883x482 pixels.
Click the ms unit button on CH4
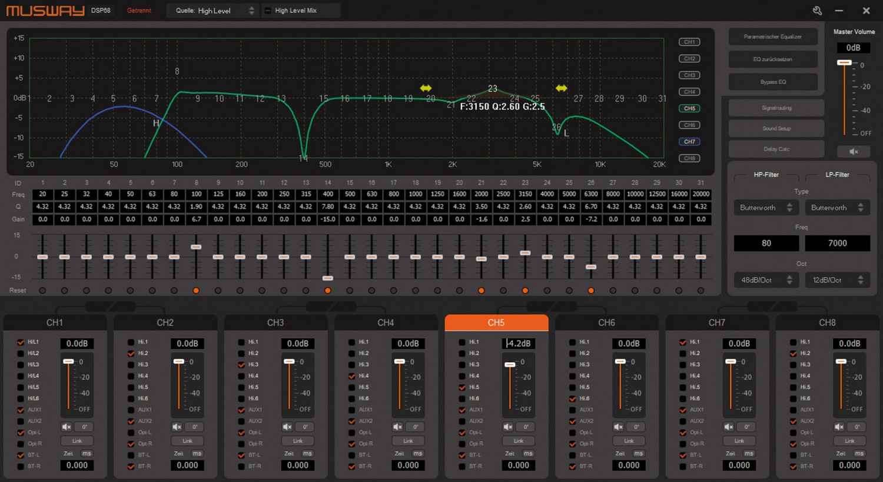click(417, 454)
